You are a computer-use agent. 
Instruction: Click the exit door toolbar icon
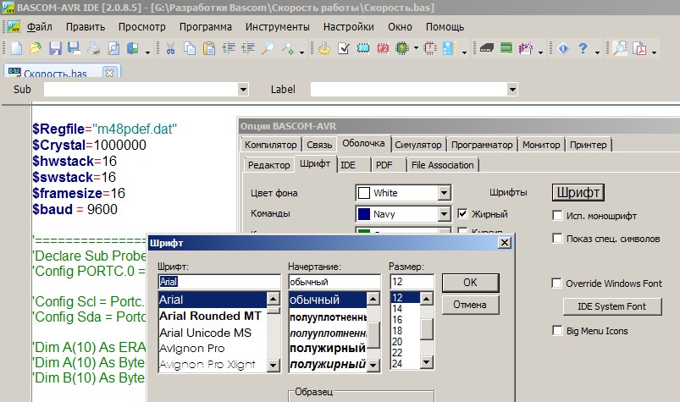point(132,48)
